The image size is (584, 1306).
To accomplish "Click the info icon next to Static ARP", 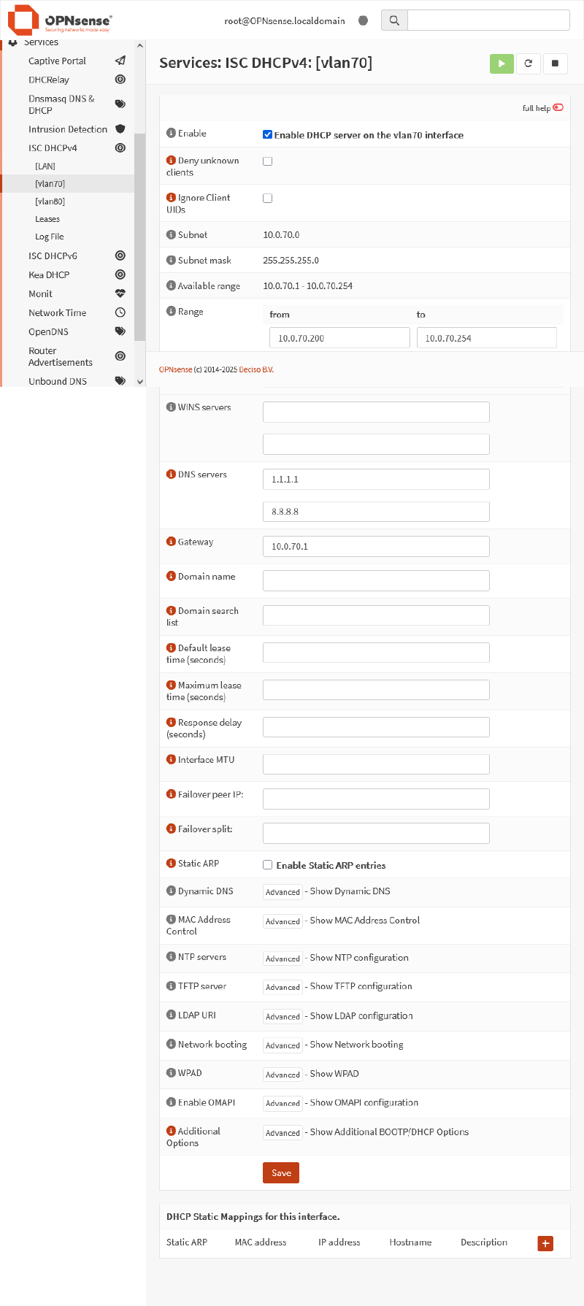I will pyautogui.click(x=171, y=863).
